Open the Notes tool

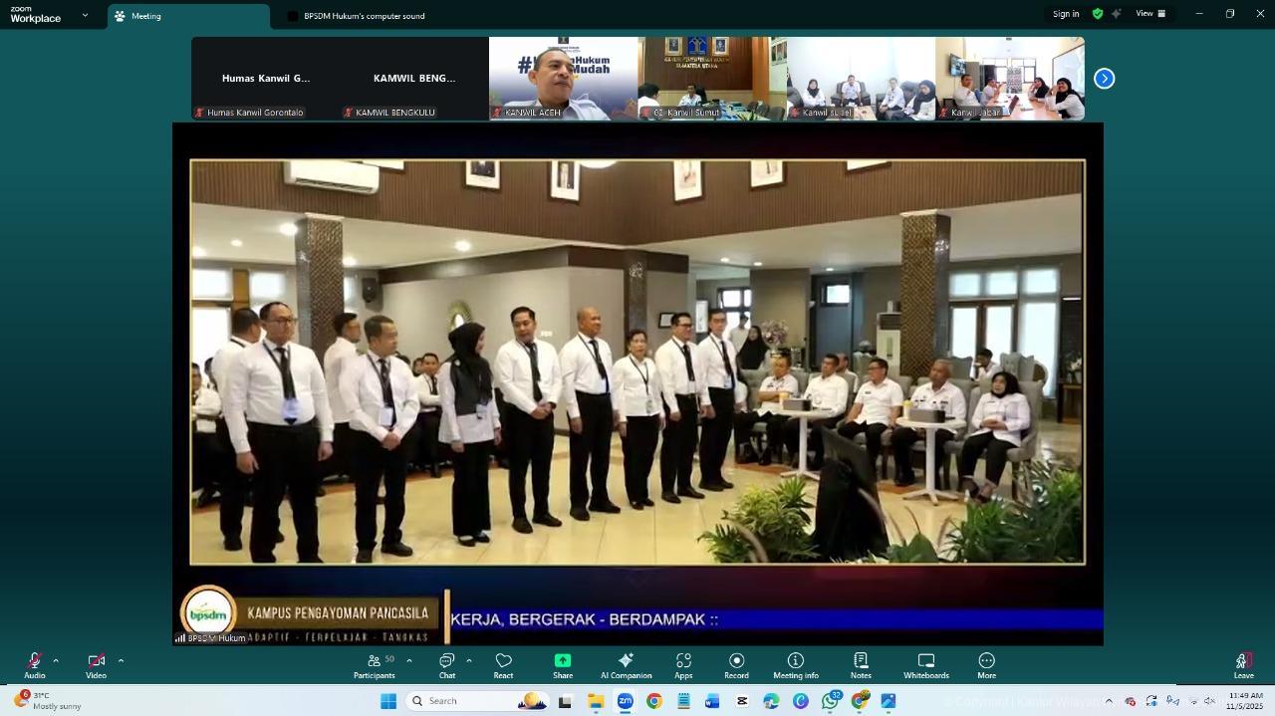(x=861, y=664)
